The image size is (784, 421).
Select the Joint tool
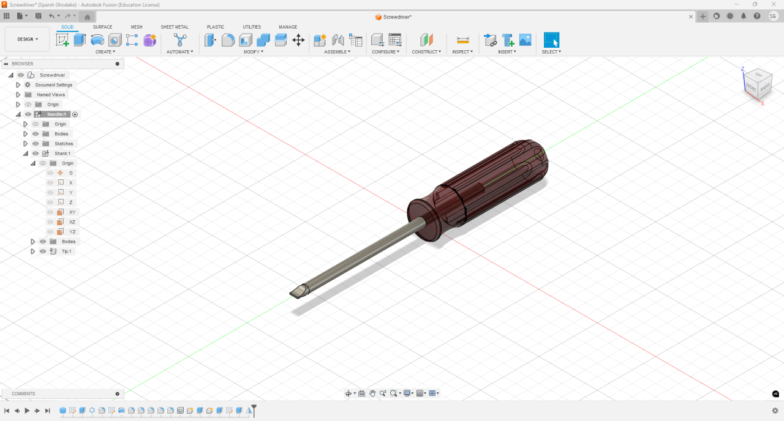pyautogui.click(x=337, y=40)
